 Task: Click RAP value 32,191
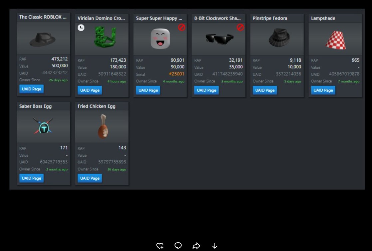coord(236,60)
